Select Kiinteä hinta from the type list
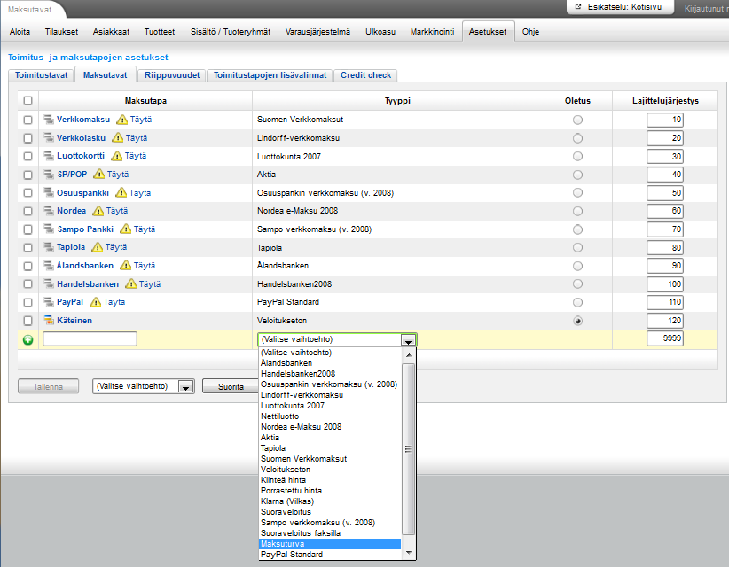The height and width of the screenshot is (567, 729). click(330, 480)
